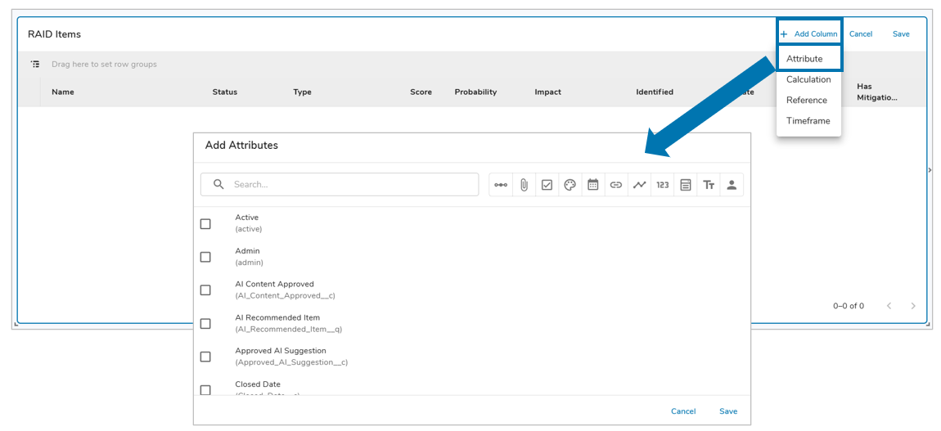Cancel the Add Attributes dialog
The width and height of the screenshot is (941, 431).
pyautogui.click(x=683, y=411)
